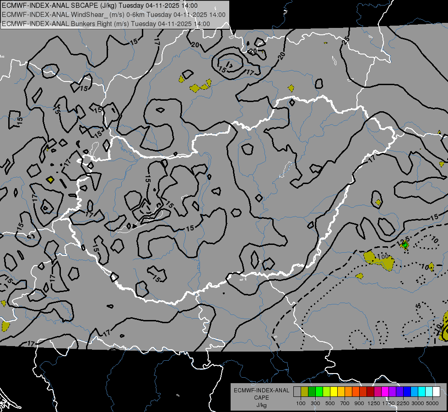The height and width of the screenshot is (412, 448).
Task: Click the 1750 legend scale label
Action: 389,403
